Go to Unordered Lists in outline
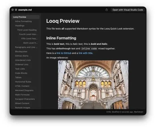 (23, 60)
